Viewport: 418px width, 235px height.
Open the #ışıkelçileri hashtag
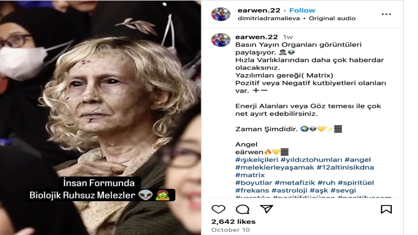(257, 160)
